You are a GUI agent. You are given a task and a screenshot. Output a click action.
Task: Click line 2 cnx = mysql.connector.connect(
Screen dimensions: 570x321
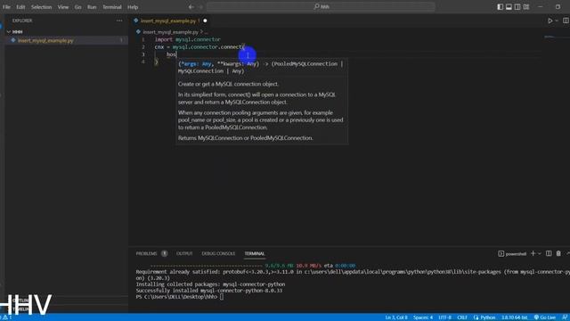coord(199,47)
